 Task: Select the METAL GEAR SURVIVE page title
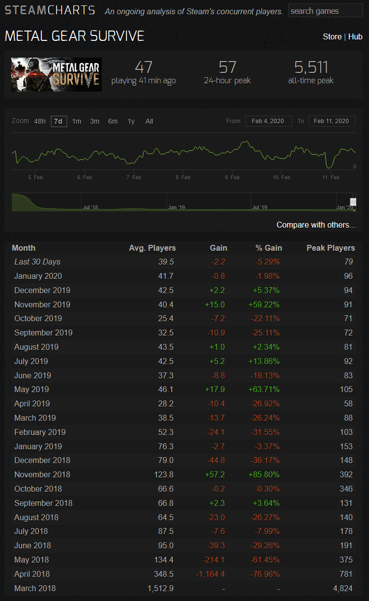74,36
